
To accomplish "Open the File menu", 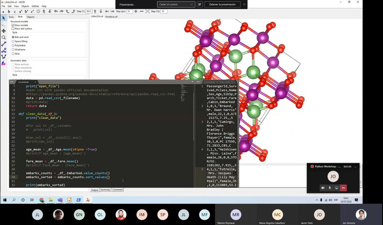I will 3,6.
